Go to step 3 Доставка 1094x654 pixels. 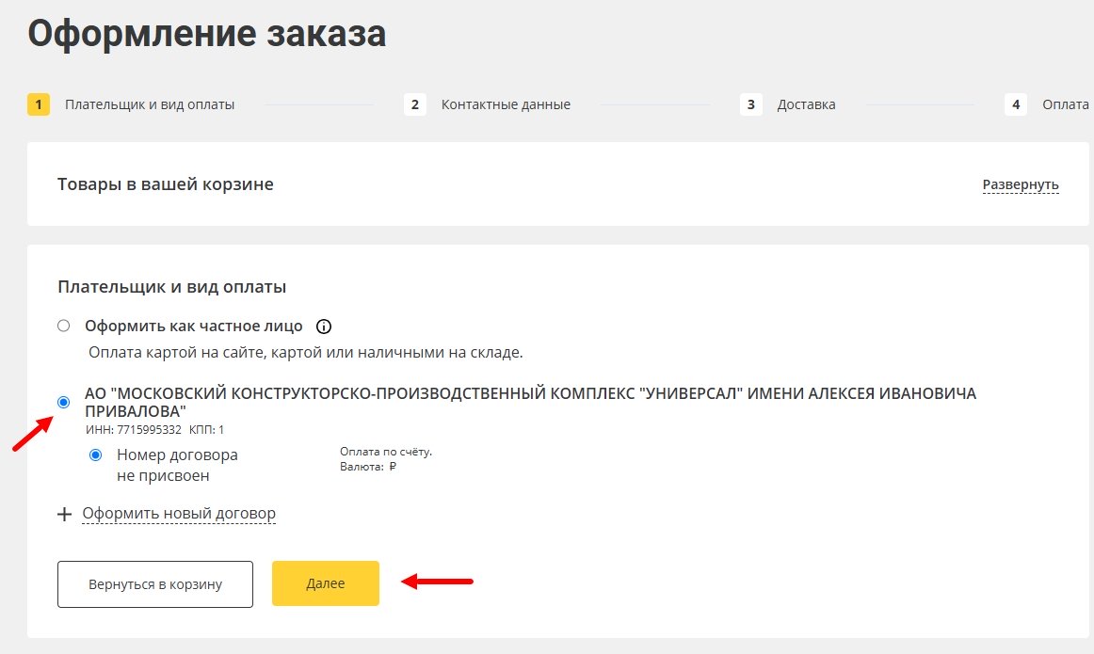pos(788,104)
